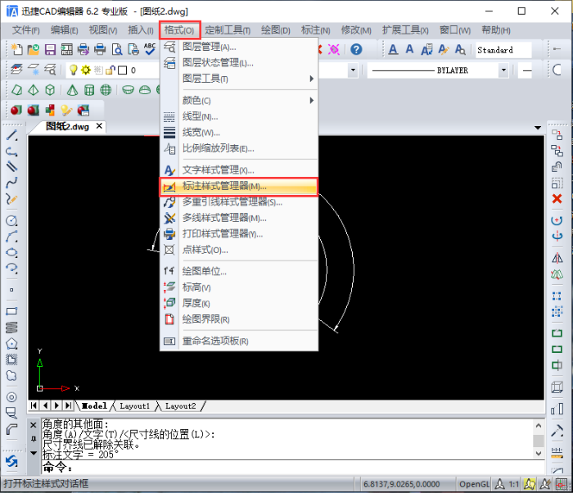This screenshot has width=573, height=493.
Task: Click the layer color white swatch
Action: point(123,70)
